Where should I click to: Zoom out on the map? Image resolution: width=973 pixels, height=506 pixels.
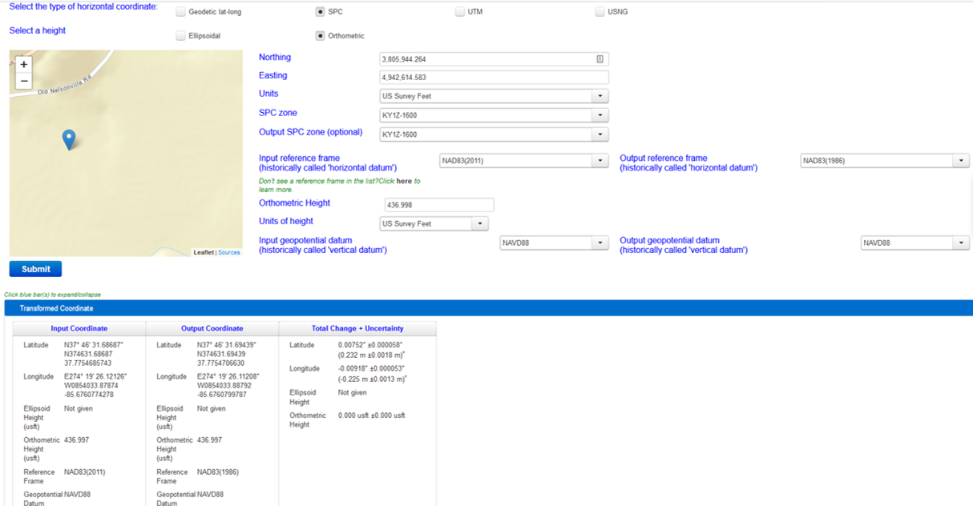point(23,79)
